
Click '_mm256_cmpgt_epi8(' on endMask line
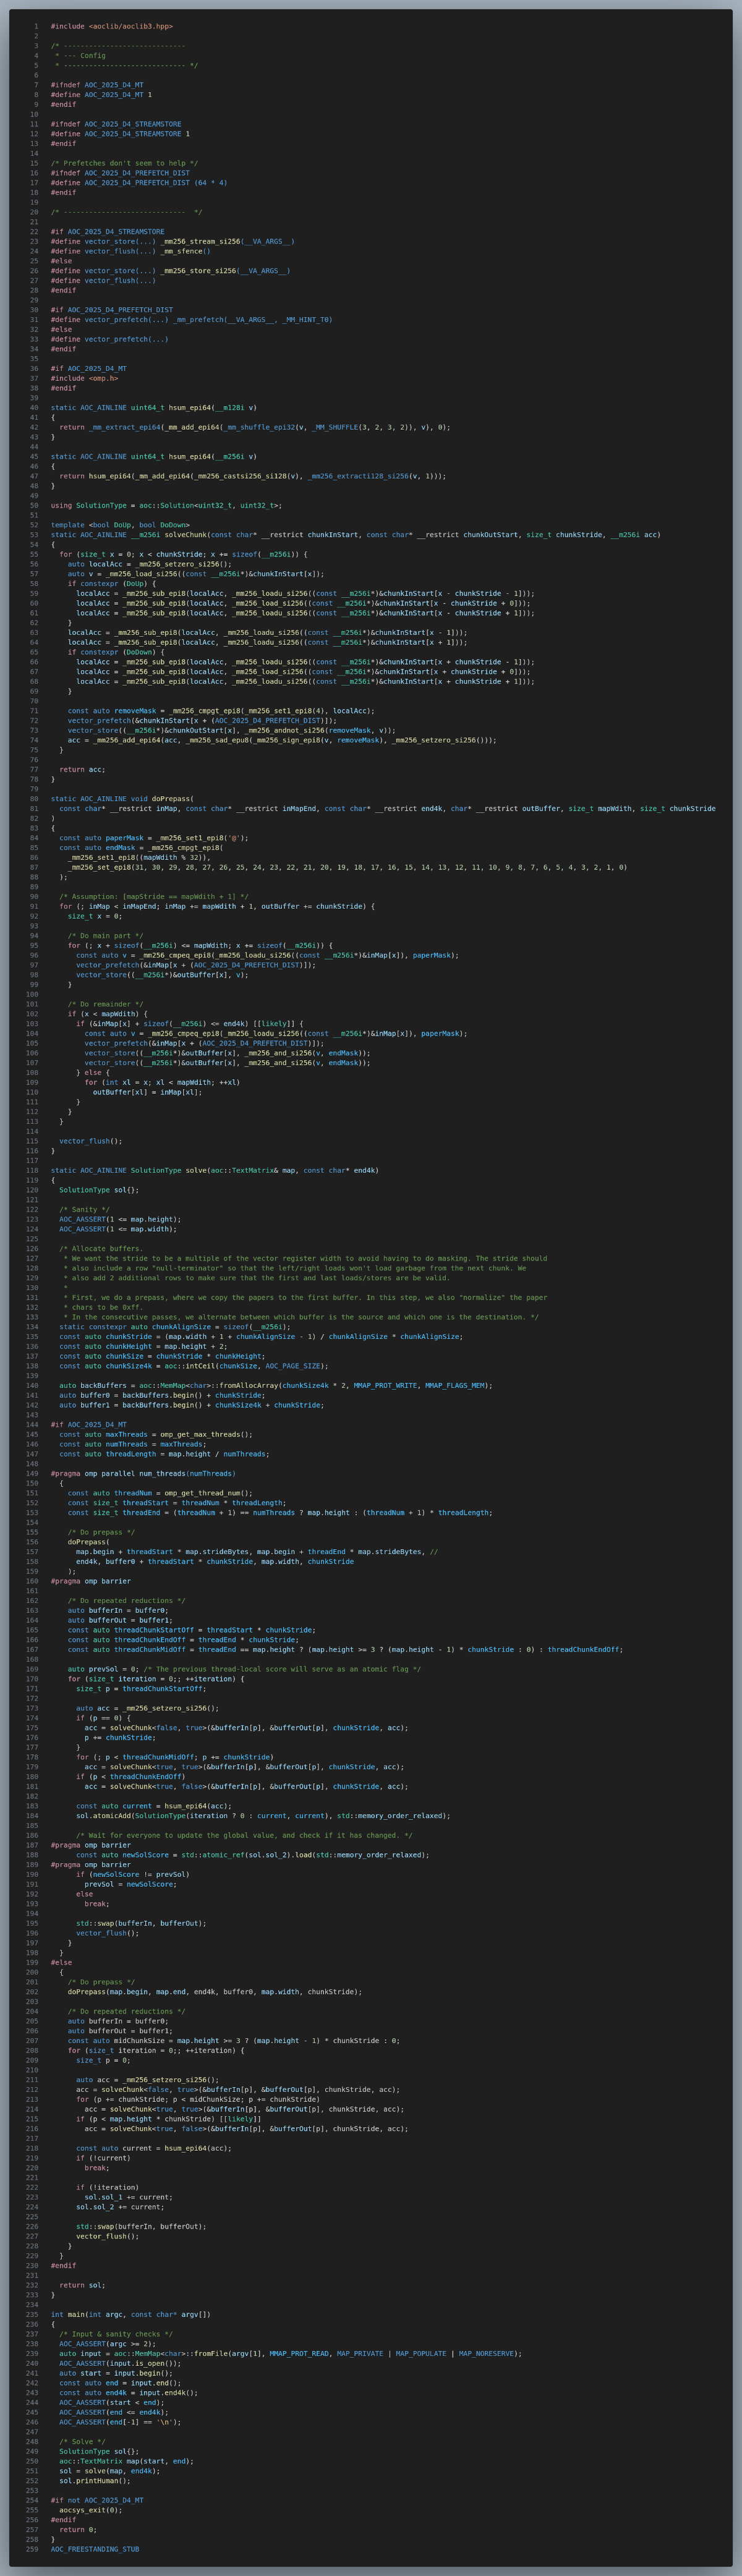pyautogui.click(x=185, y=848)
